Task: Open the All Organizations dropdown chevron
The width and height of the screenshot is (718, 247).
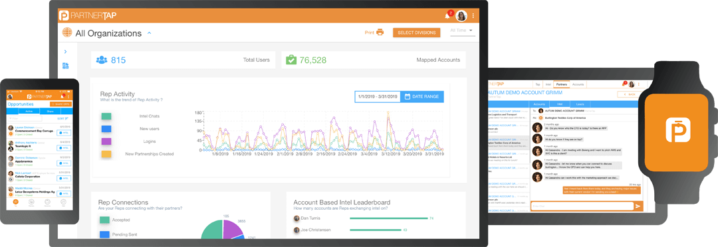Action: click(150, 33)
